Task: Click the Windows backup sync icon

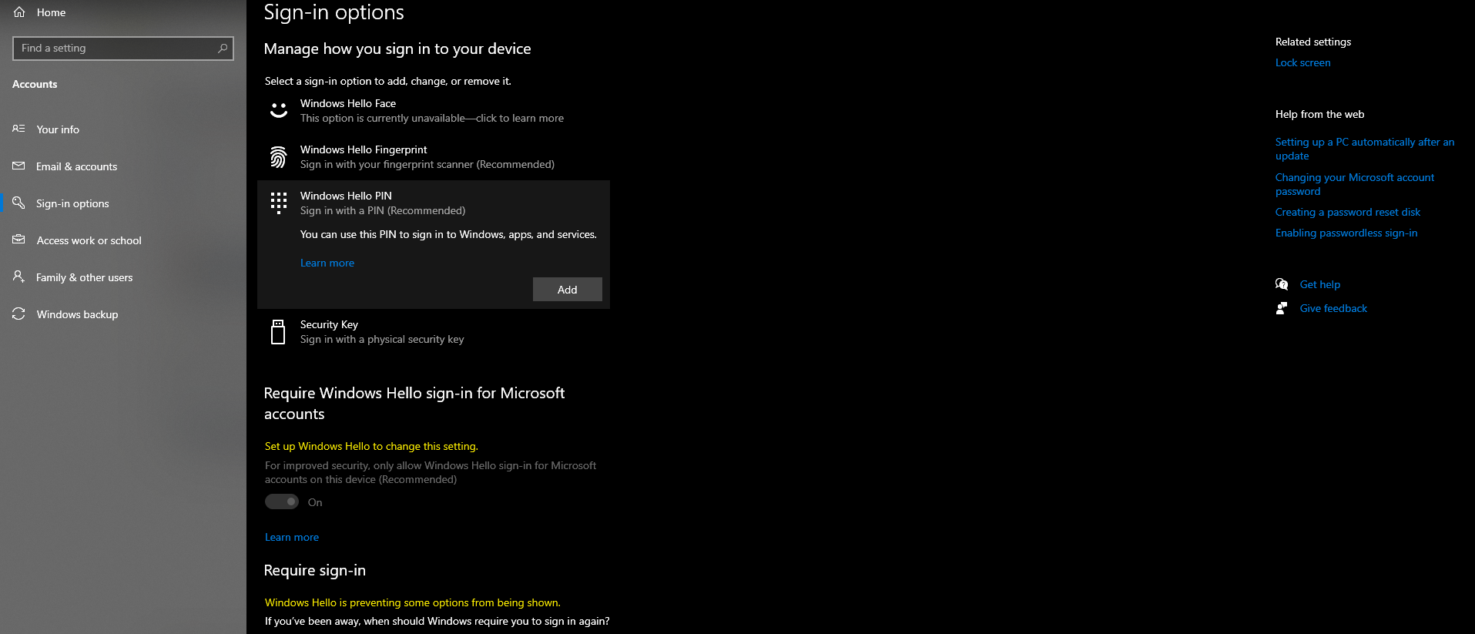Action: pyautogui.click(x=18, y=314)
